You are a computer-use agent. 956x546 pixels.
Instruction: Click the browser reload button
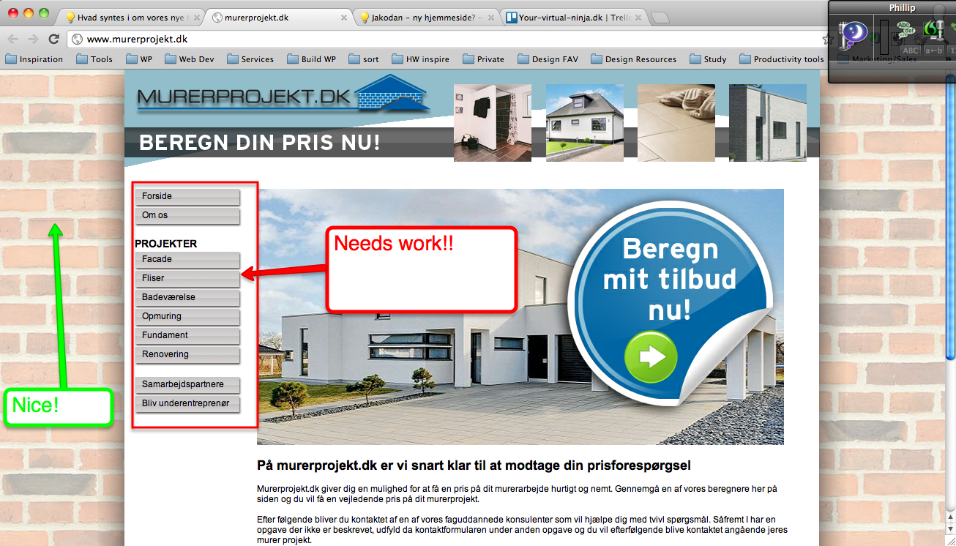click(53, 40)
